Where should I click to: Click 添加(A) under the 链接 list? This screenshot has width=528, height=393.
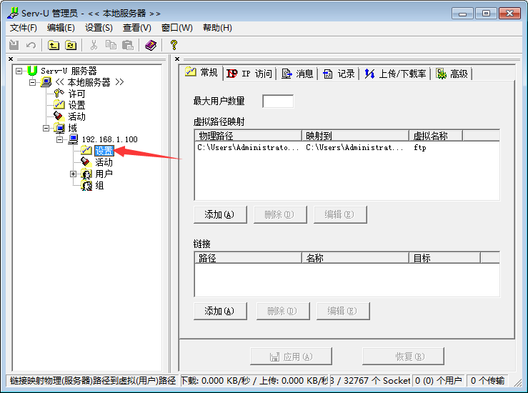pos(220,311)
